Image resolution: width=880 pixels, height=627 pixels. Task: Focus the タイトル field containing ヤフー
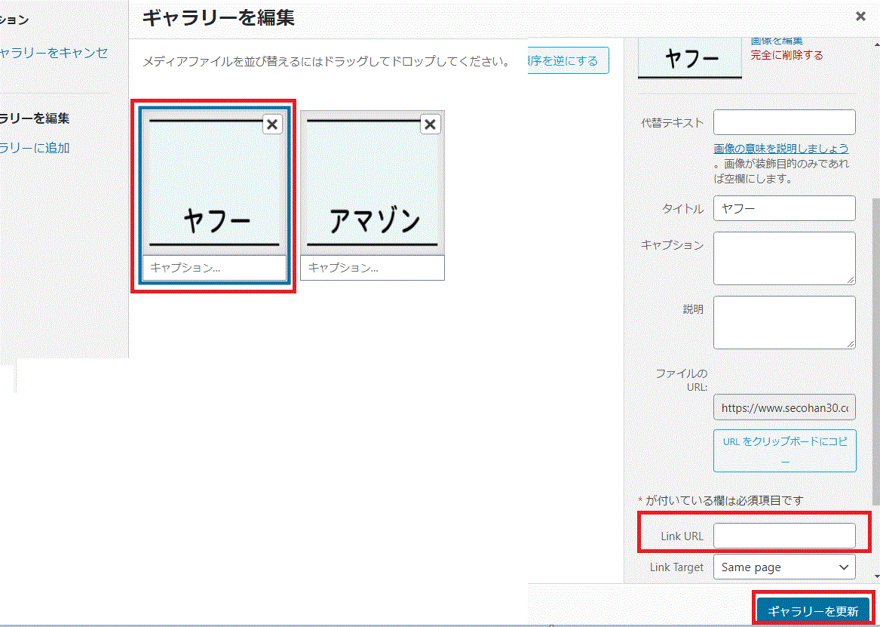[784, 208]
